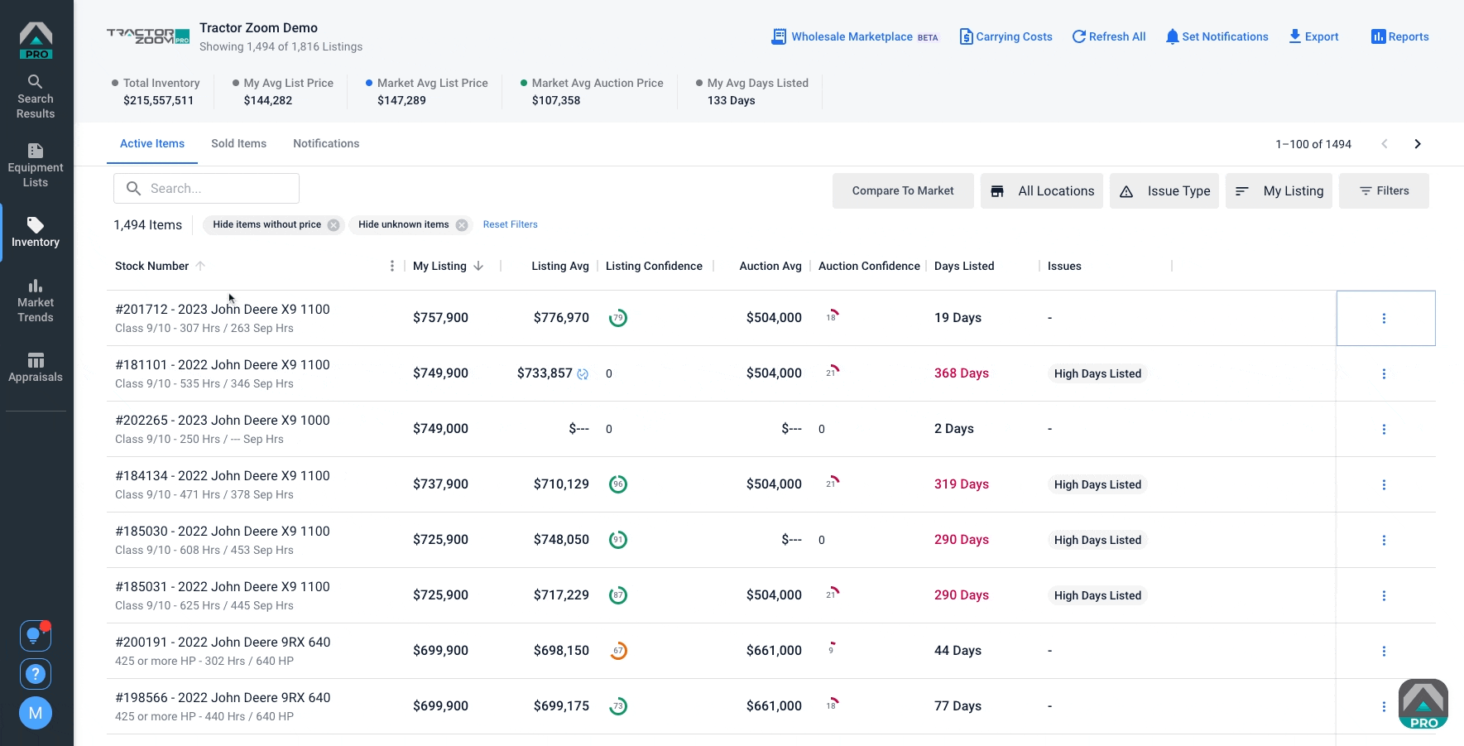The image size is (1464, 746).
Task: Open listing #200191 John Deere 9RX 640
Action: pyautogui.click(x=223, y=642)
